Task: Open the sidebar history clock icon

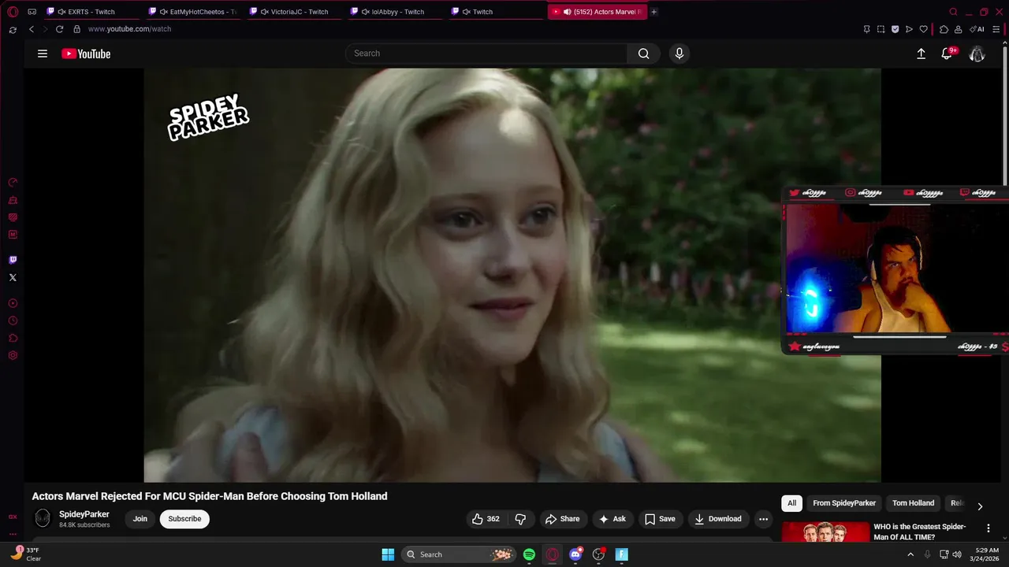Action: point(13,321)
